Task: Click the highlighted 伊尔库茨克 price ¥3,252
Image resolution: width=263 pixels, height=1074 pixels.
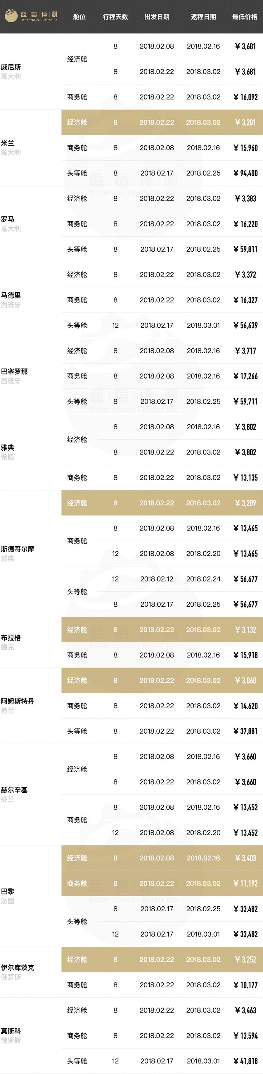Action: click(x=245, y=959)
